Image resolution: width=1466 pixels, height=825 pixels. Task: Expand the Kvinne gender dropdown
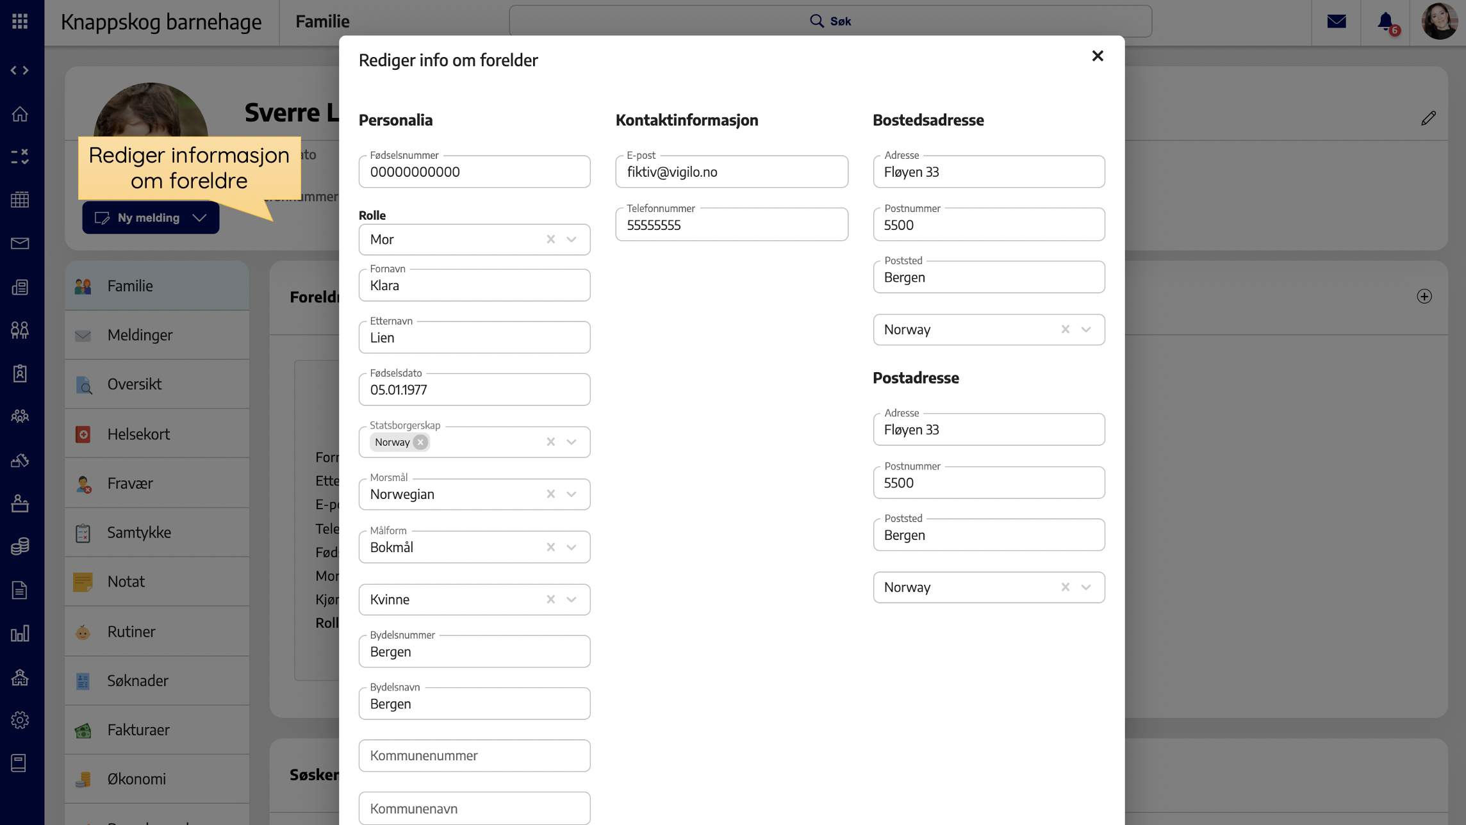click(x=572, y=600)
